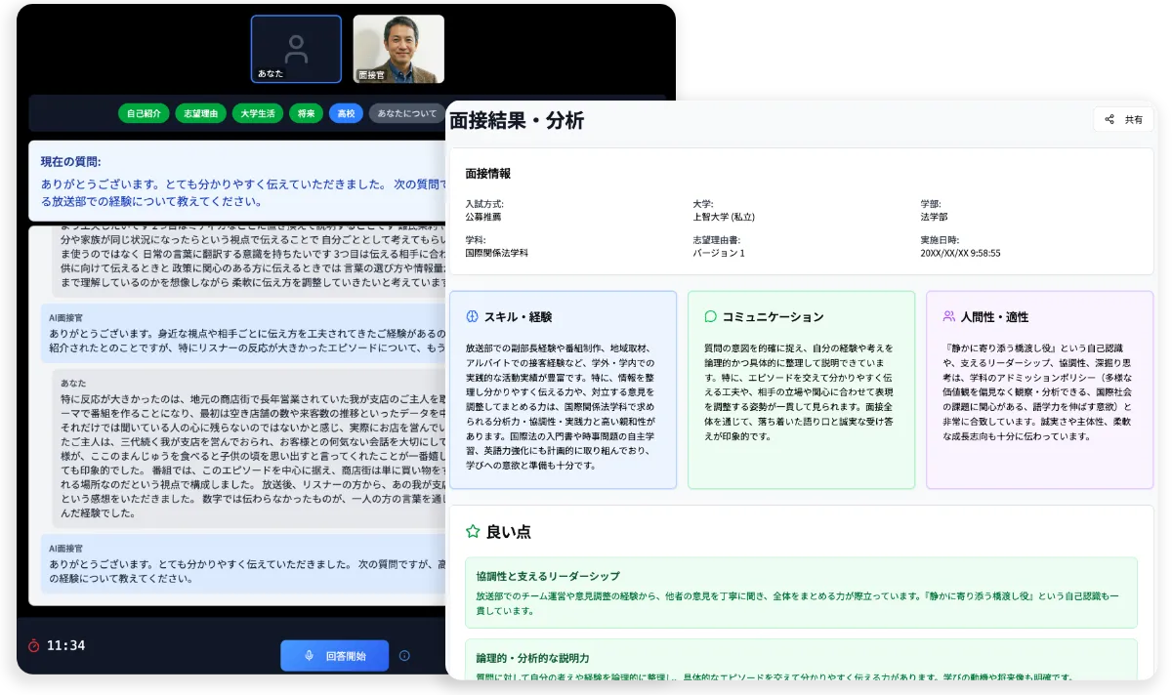Click the brain icon next to スキル・経験
The height and width of the screenshot is (695, 1172).
(x=471, y=317)
